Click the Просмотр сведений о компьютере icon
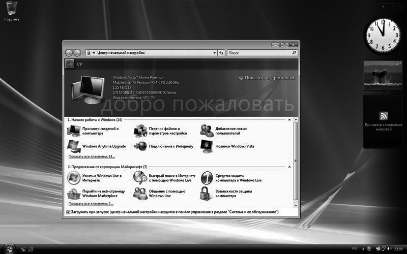The image size is (407, 254). 74,131
